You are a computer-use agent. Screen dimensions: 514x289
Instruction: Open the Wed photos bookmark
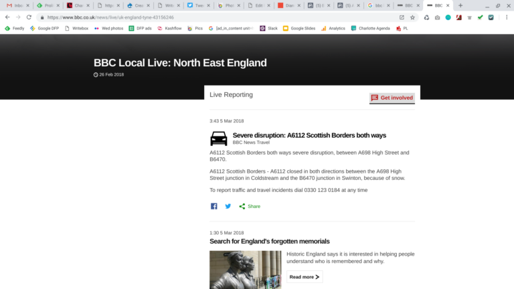[x=108, y=29]
